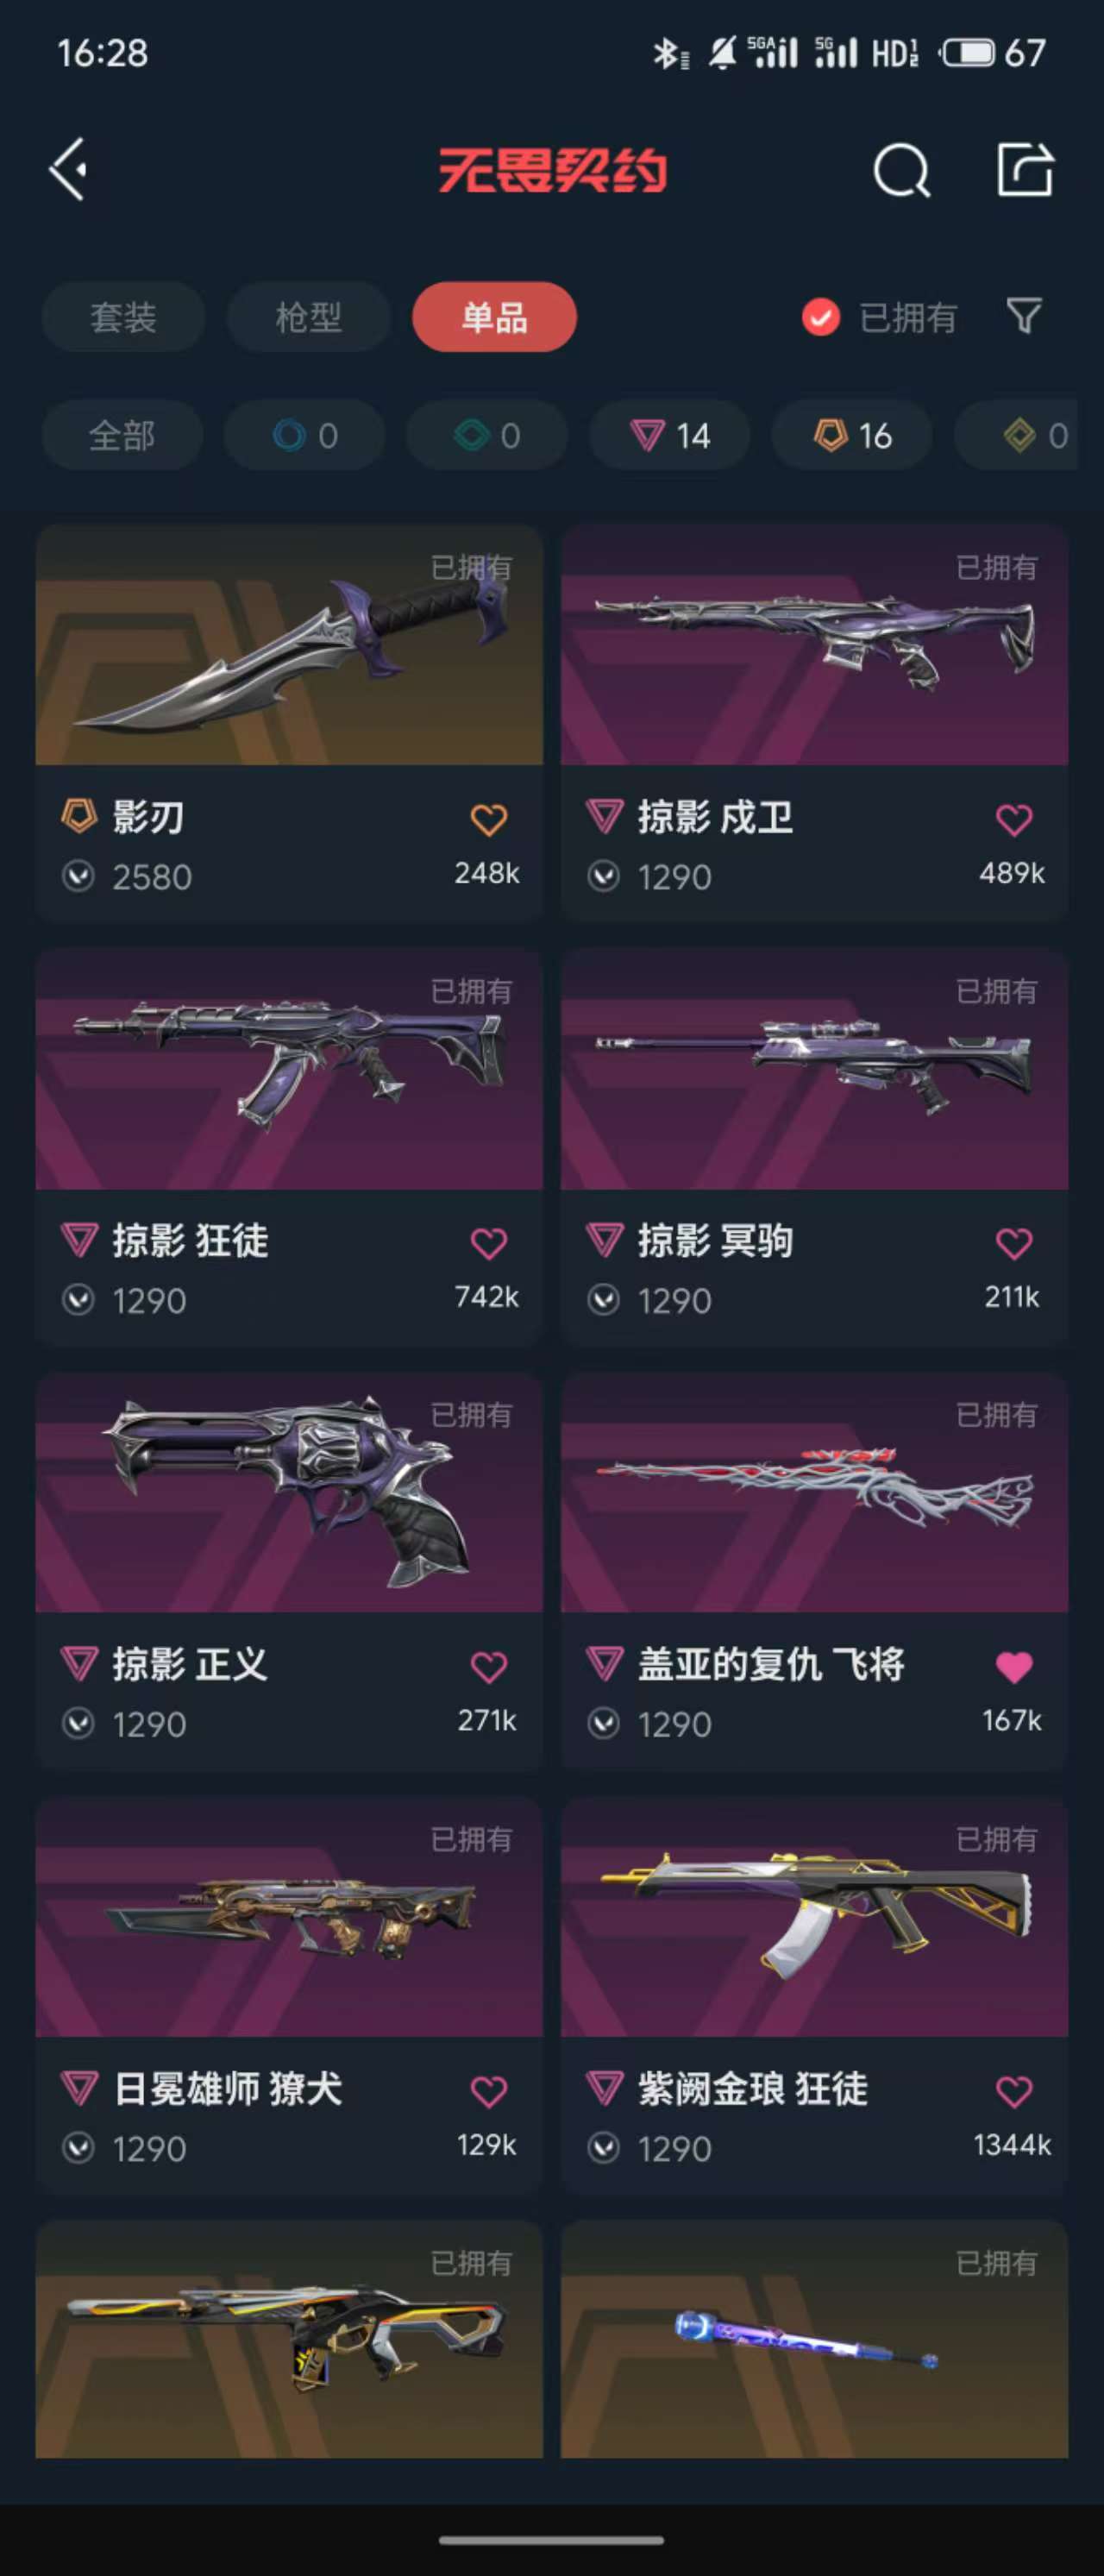Select the 单品 tab
The image size is (1104, 2576).
click(494, 317)
